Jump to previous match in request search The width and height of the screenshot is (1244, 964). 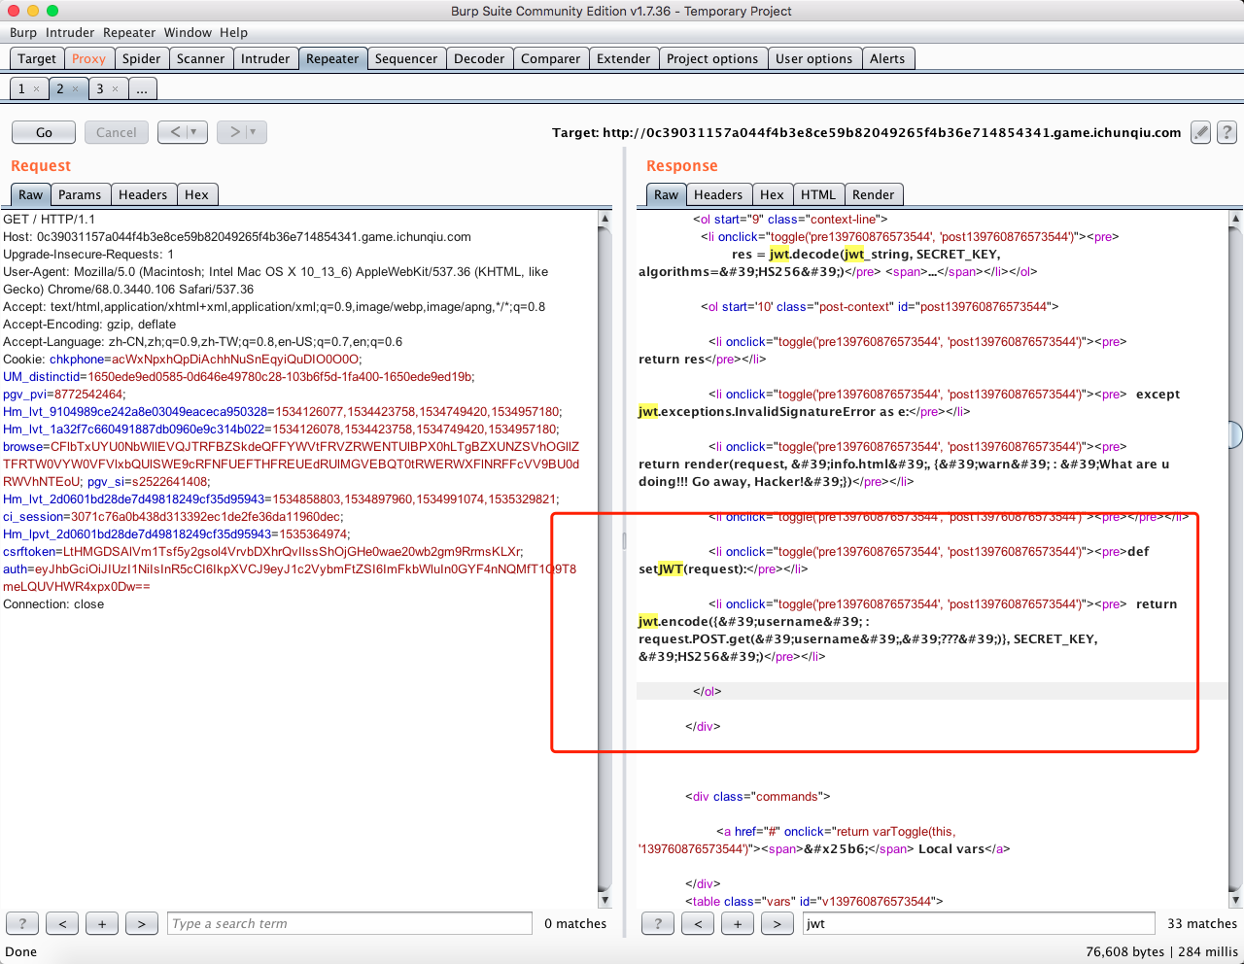pyautogui.click(x=62, y=923)
